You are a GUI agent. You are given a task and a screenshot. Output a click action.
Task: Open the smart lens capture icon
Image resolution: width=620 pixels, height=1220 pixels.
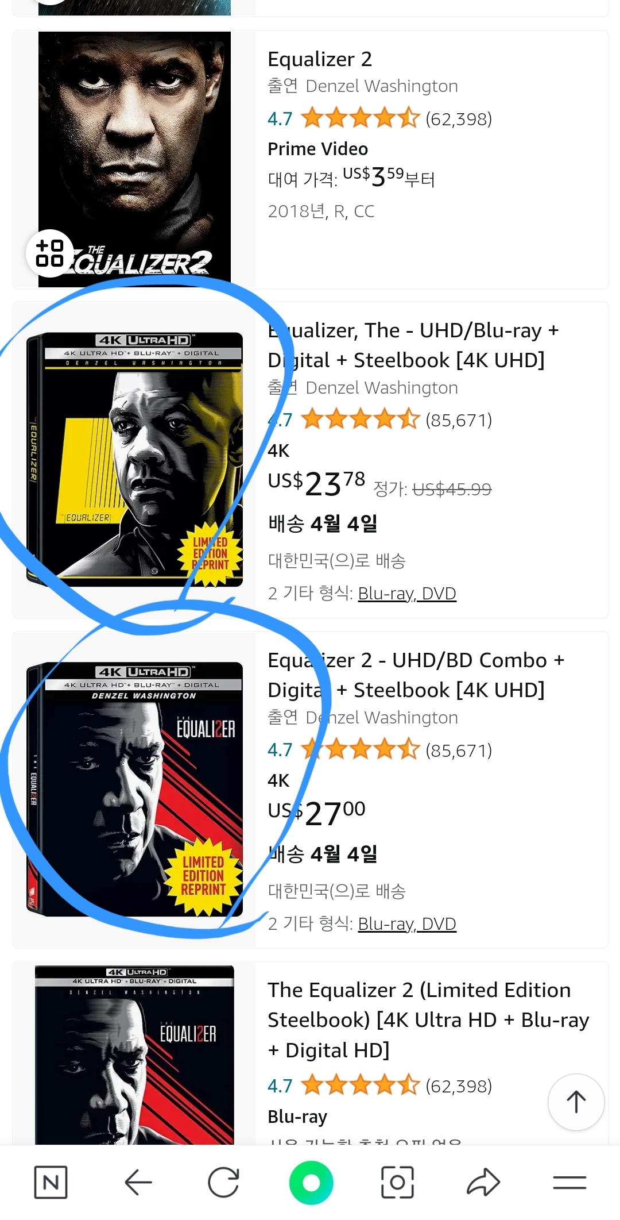click(397, 1182)
